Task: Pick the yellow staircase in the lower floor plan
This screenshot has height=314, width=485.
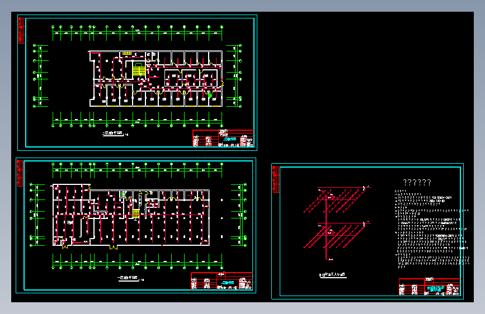Action: coord(136,213)
